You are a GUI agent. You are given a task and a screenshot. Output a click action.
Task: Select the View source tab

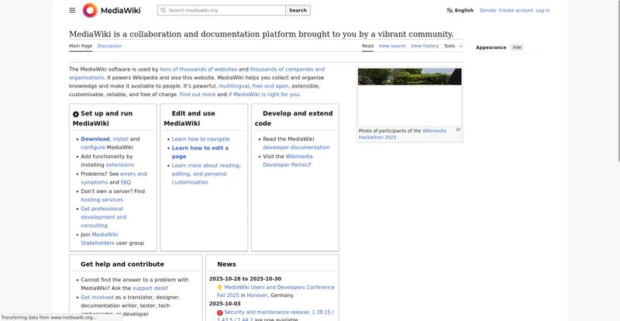point(392,46)
